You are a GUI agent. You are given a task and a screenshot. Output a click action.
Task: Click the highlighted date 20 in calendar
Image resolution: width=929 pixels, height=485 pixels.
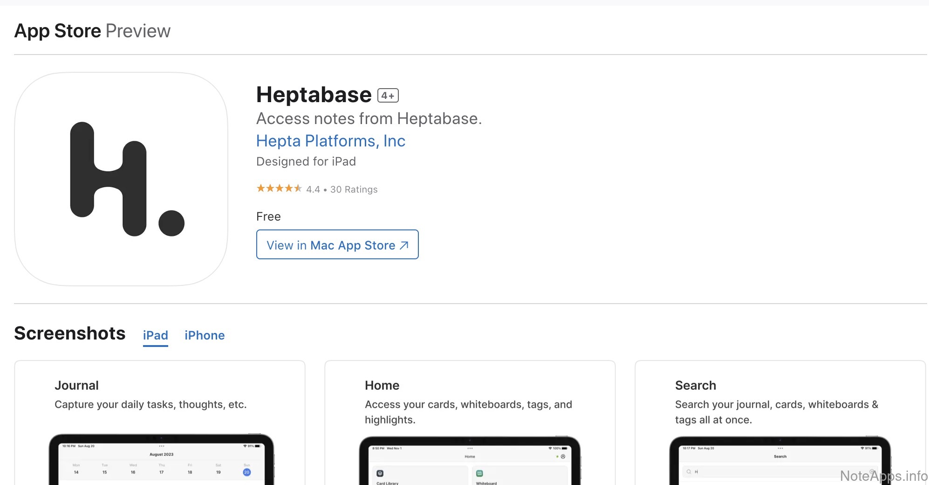(x=246, y=472)
